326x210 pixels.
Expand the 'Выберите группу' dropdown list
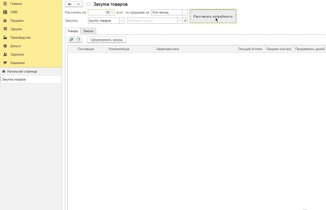[x=180, y=21]
